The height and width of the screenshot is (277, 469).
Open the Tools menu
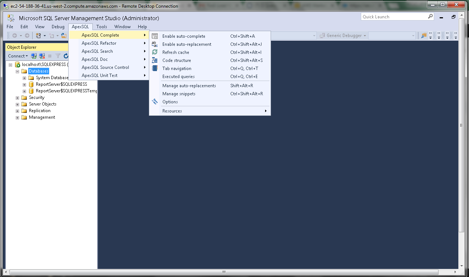102,27
